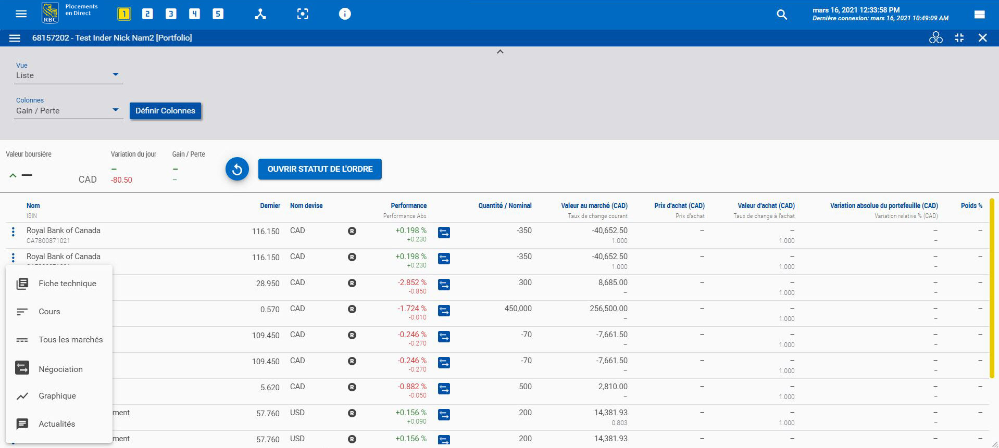The image size is (999, 448).
Task: Click the collapse fullscreen arrows icon
Action: [959, 37]
